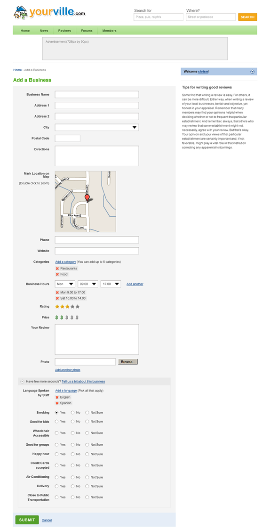The width and height of the screenshot is (270, 530).
Task: Select Not Sure for Close to Public Transportation
Action: (87, 497)
